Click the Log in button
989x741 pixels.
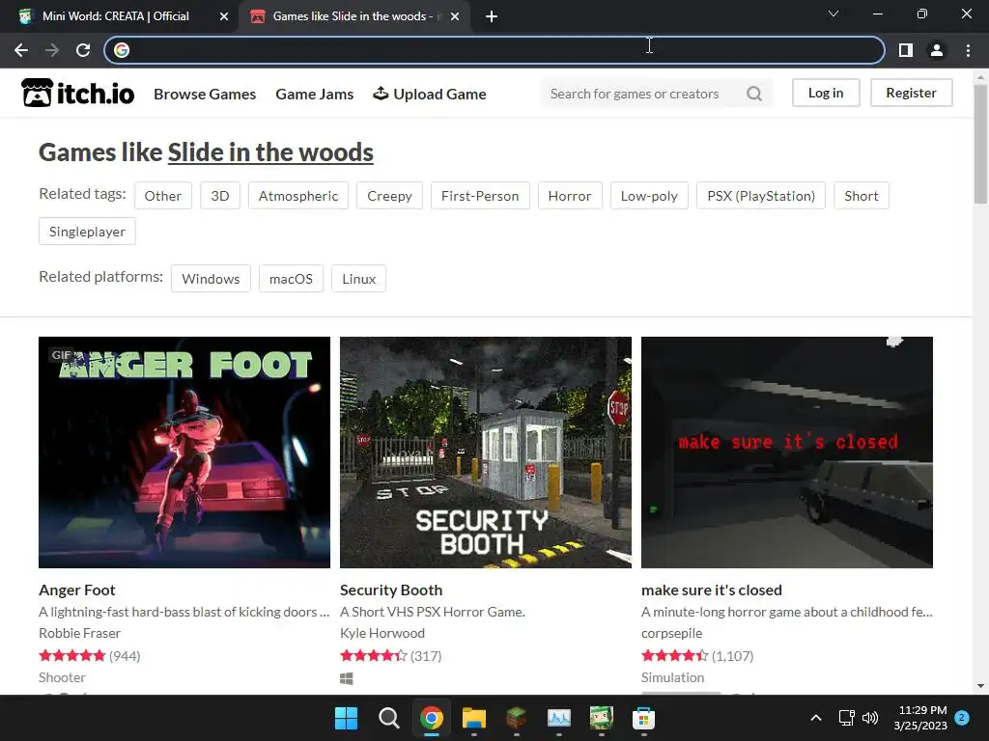click(x=826, y=93)
